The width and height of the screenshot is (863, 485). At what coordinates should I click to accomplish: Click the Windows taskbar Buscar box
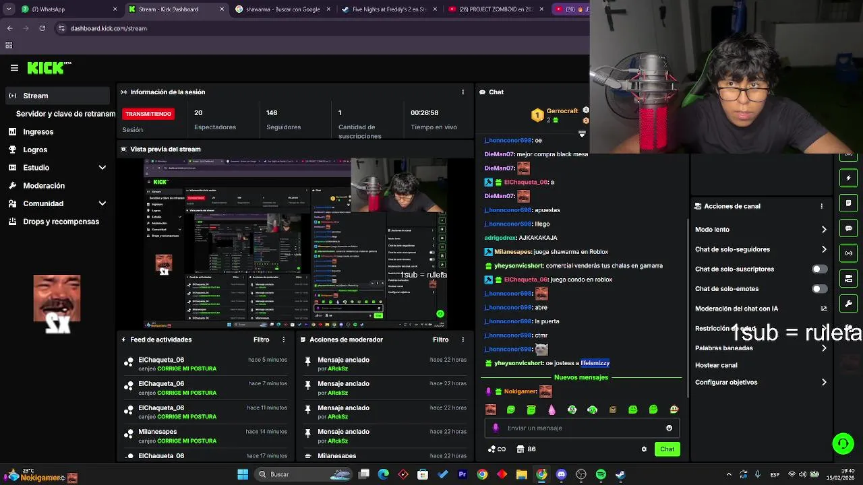pos(303,474)
